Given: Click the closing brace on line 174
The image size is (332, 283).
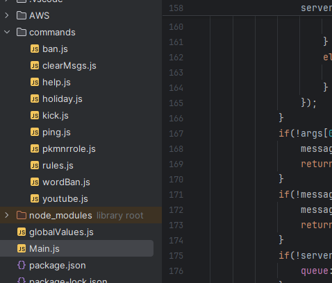Looking at the screenshot, I should [281, 240].
